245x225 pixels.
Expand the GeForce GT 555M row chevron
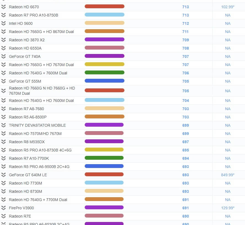point(3,81)
